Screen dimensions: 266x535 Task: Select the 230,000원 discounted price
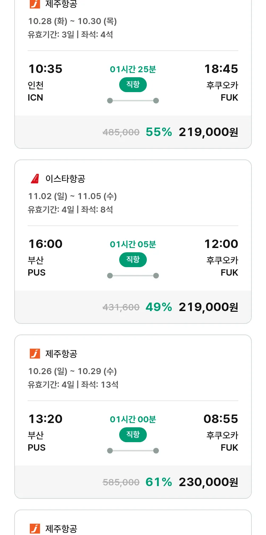208,482
